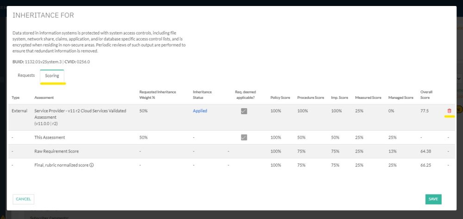The height and width of the screenshot is (219, 463).
Task: Toggle applicable checkbox for Service Provider row
Action: [x=244, y=111]
